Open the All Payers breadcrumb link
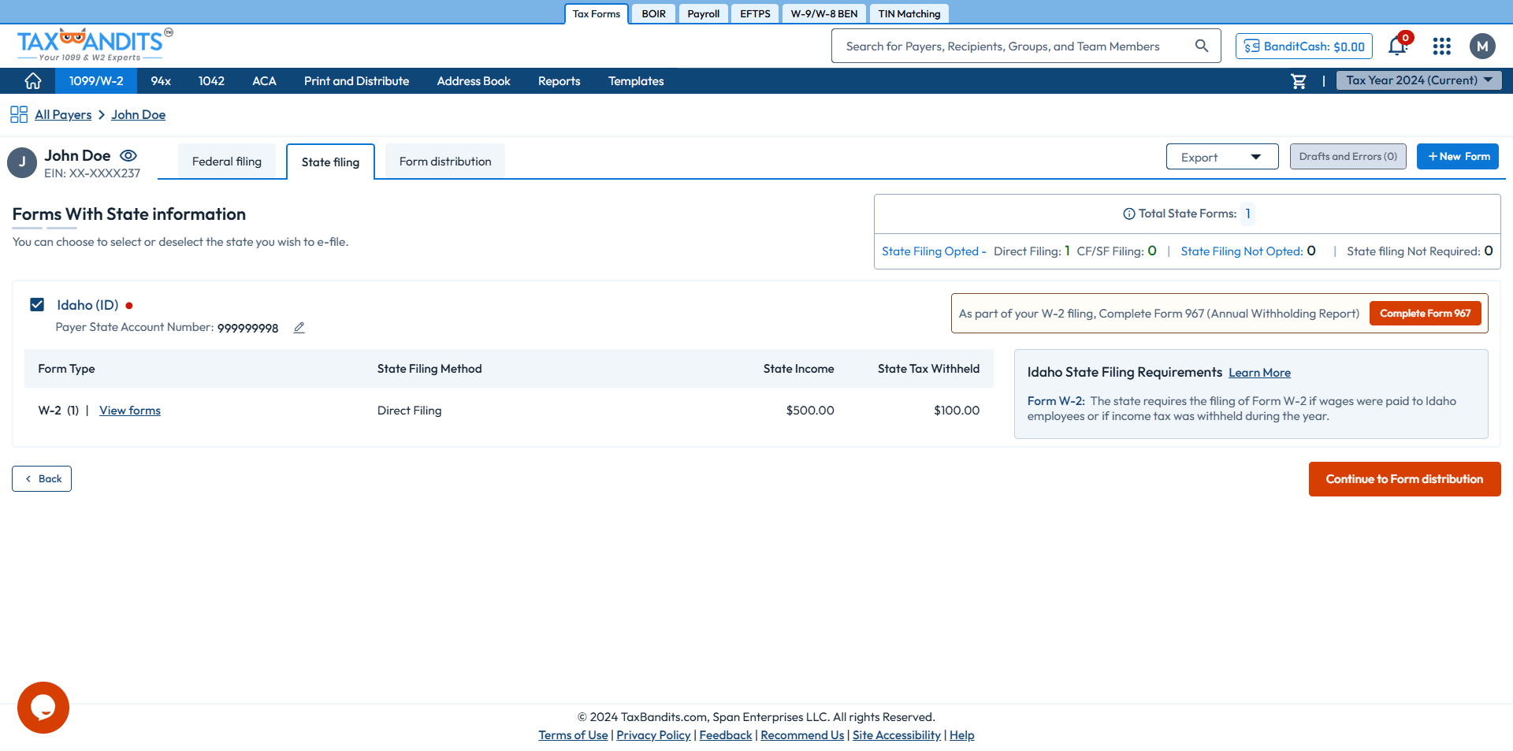The width and height of the screenshot is (1513, 751). point(63,115)
